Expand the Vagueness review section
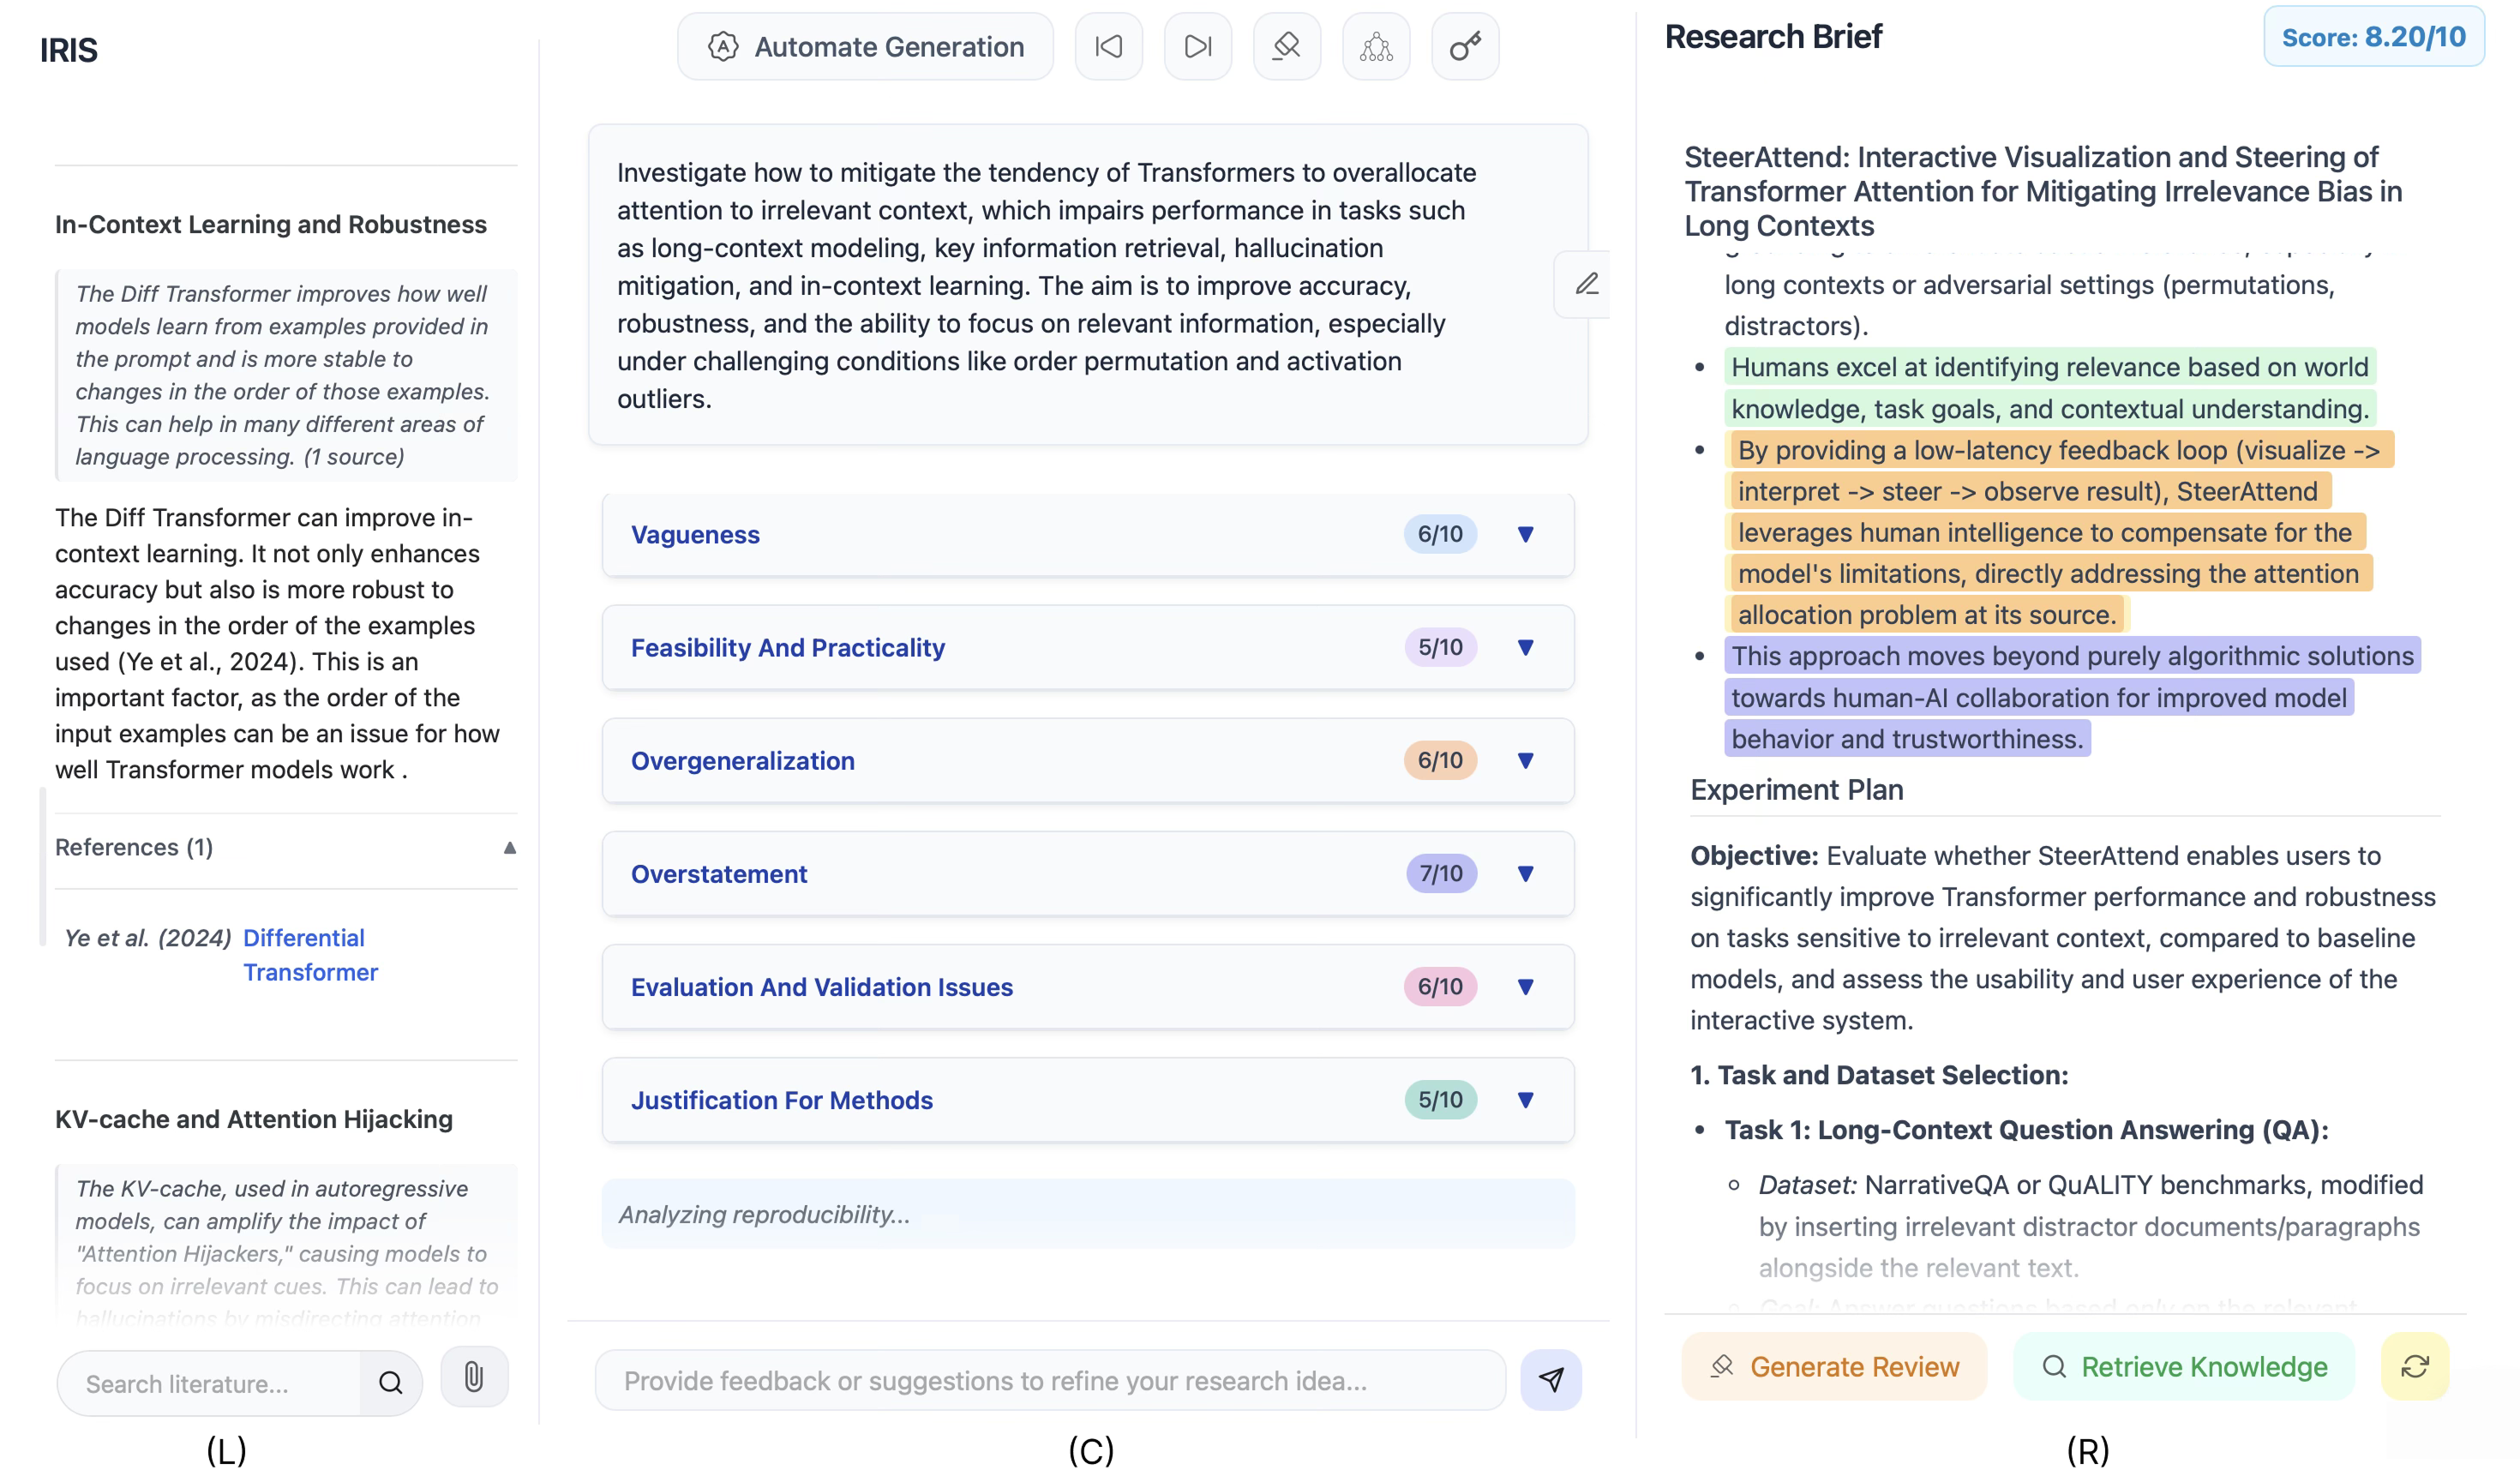The image size is (2520, 1470). coord(1525,534)
